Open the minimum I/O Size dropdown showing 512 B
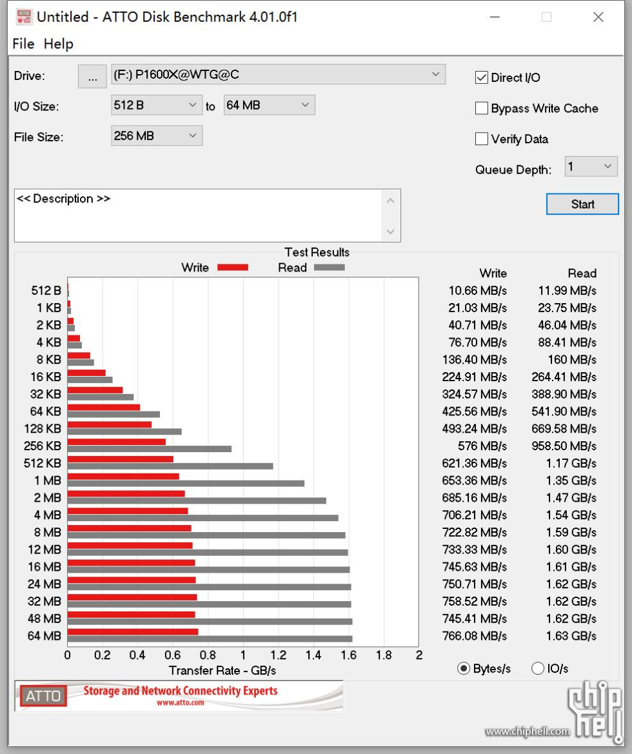The height and width of the screenshot is (754, 632). coord(156,105)
